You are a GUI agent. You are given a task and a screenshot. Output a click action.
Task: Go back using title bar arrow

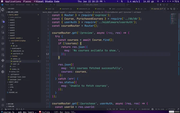51,5
